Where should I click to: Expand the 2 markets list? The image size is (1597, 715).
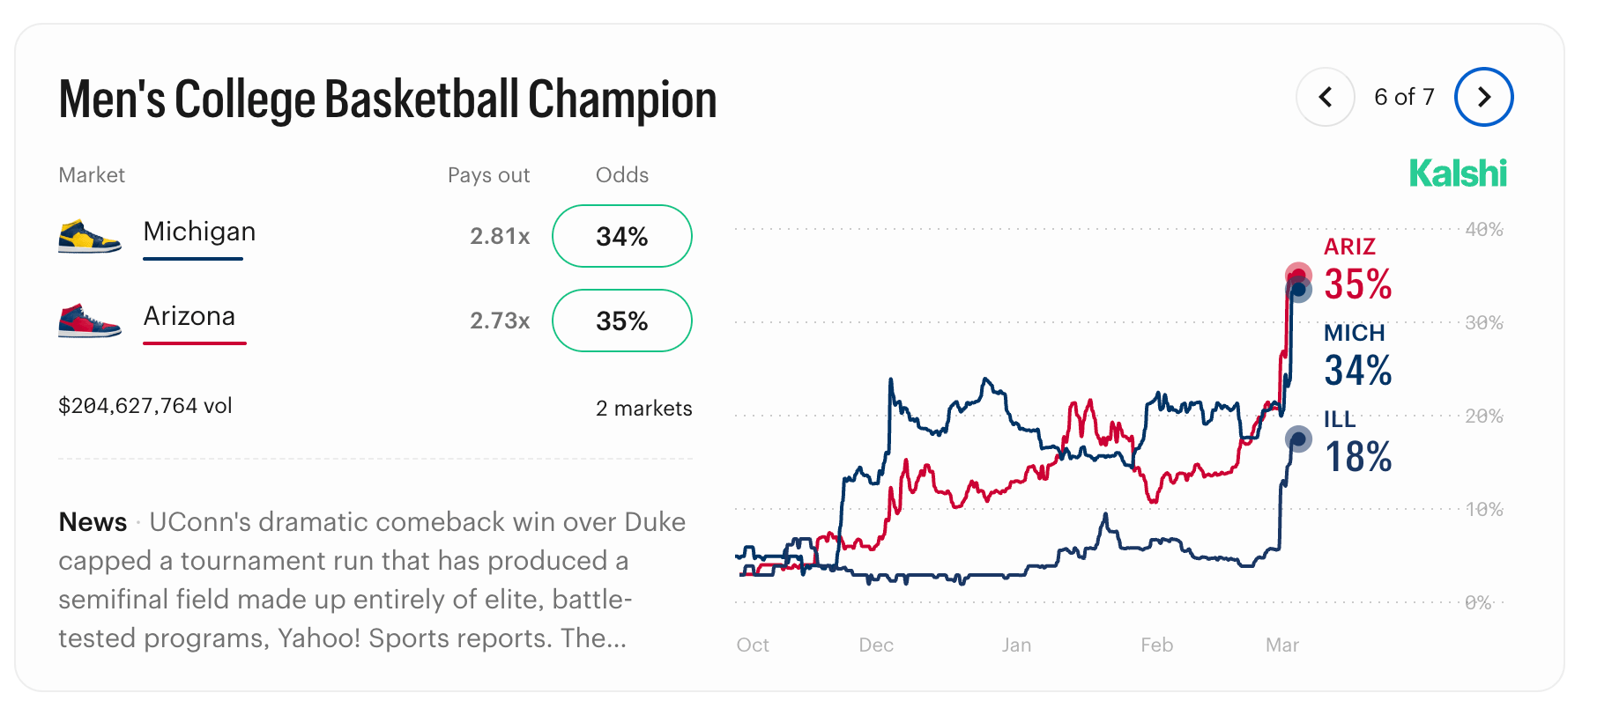pyautogui.click(x=643, y=408)
